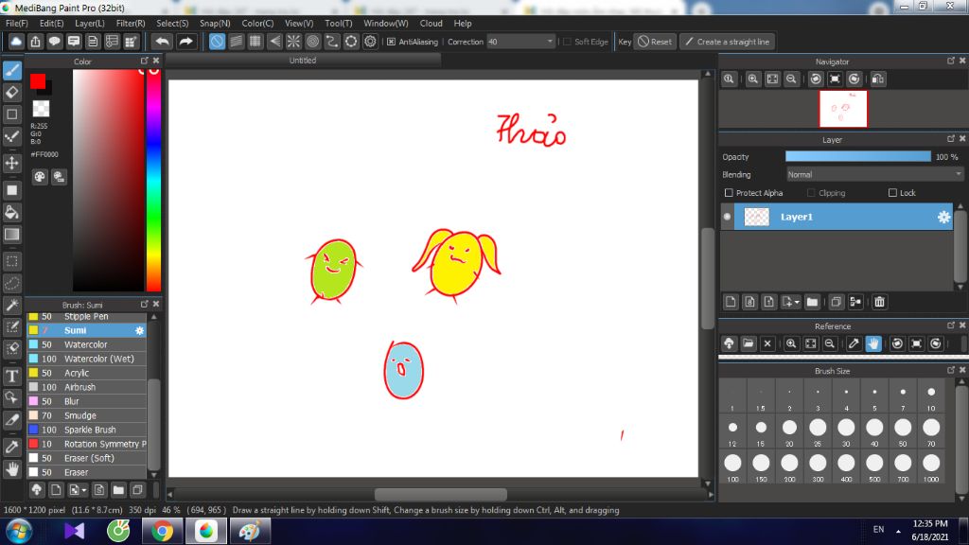Duplicate layer in Layer panel
Screen dimensions: 969x545
coord(836,302)
